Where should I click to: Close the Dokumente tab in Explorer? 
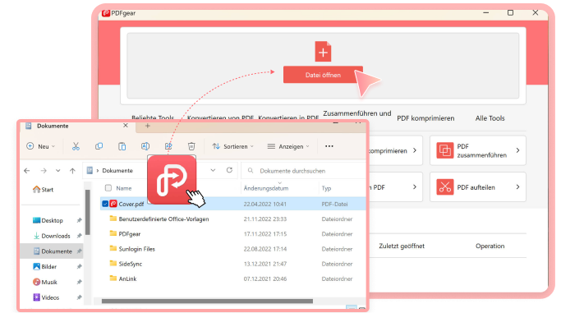[x=126, y=126]
